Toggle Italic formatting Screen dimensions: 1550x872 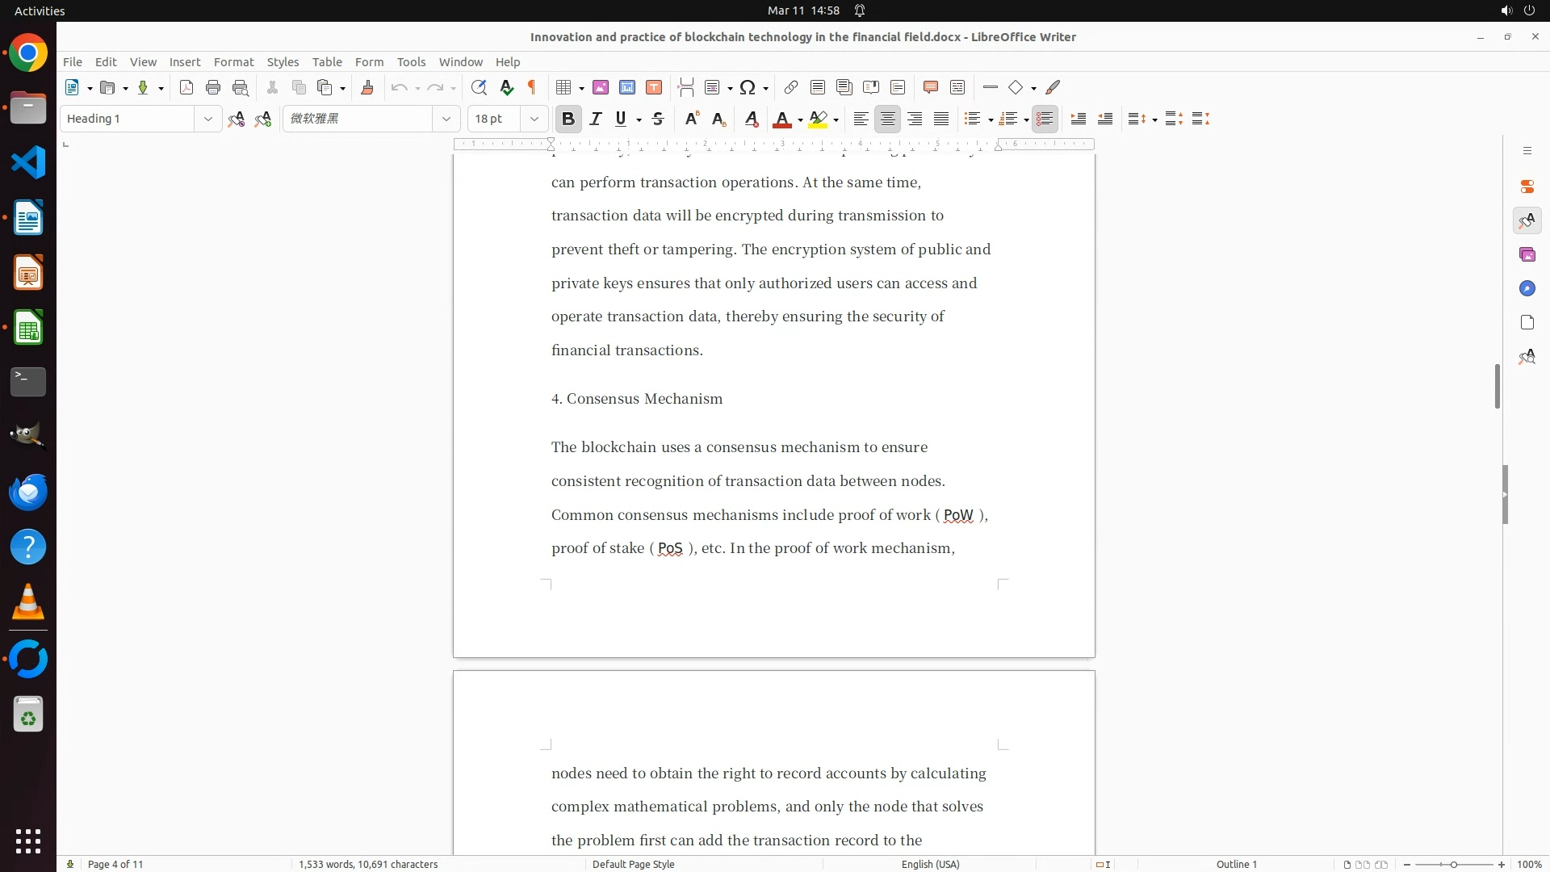[x=596, y=119]
